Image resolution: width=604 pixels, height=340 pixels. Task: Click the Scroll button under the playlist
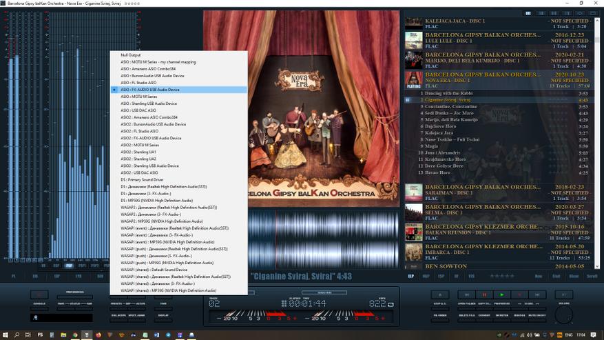pyautogui.click(x=592, y=277)
